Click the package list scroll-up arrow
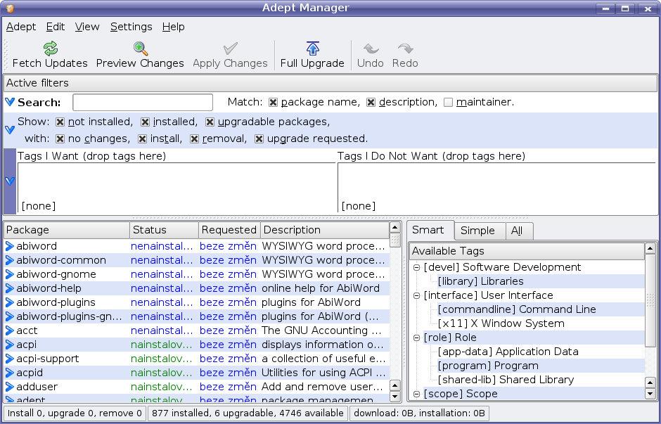 pyautogui.click(x=395, y=228)
